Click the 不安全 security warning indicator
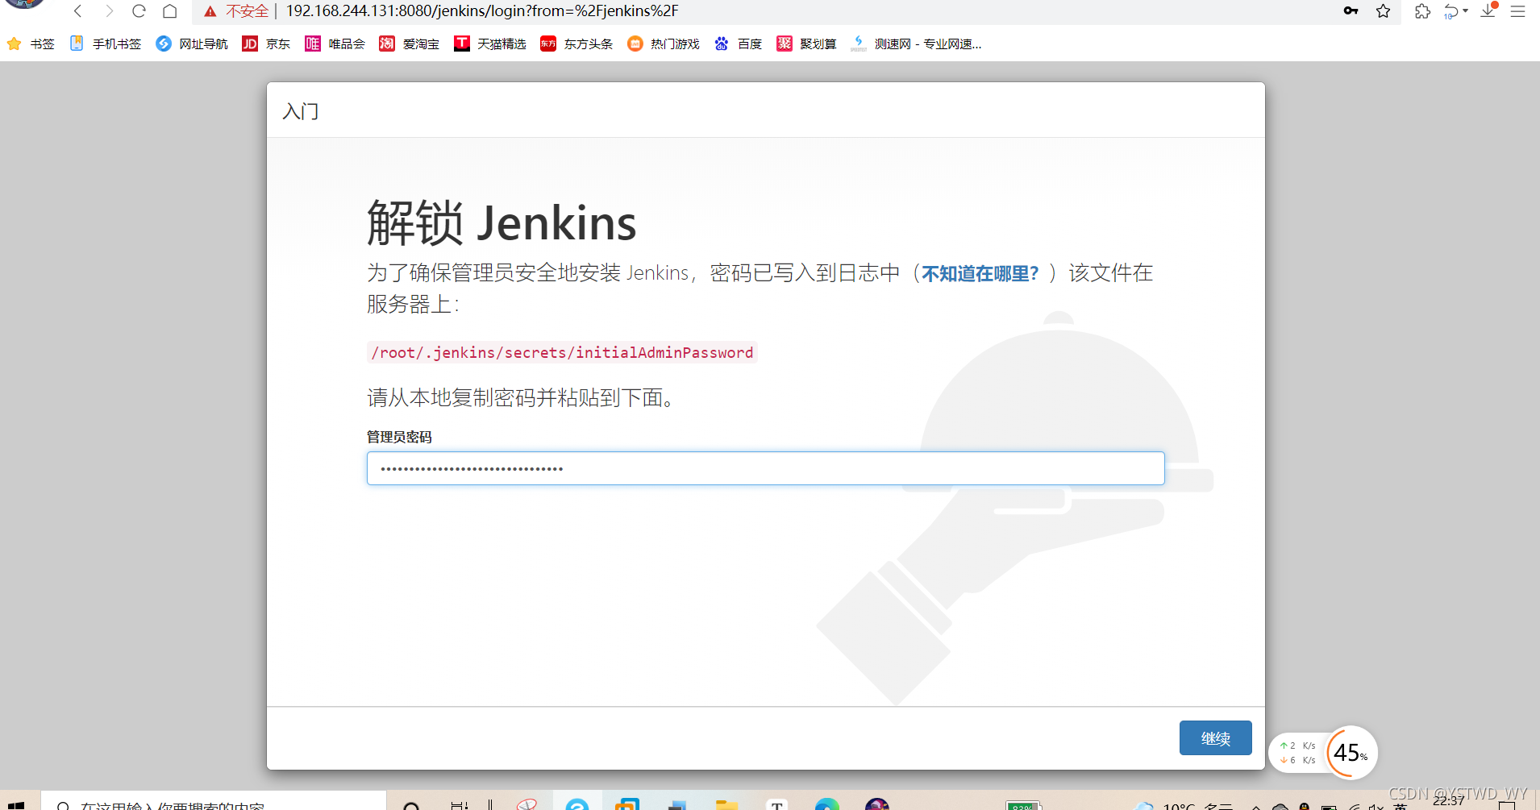 [x=236, y=11]
